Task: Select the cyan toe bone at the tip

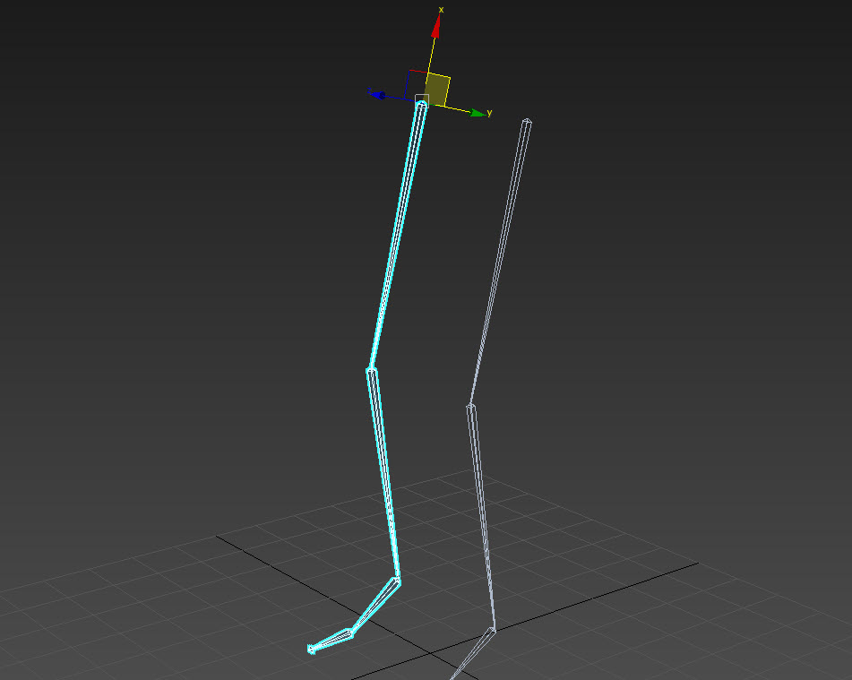Action: click(331, 641)
